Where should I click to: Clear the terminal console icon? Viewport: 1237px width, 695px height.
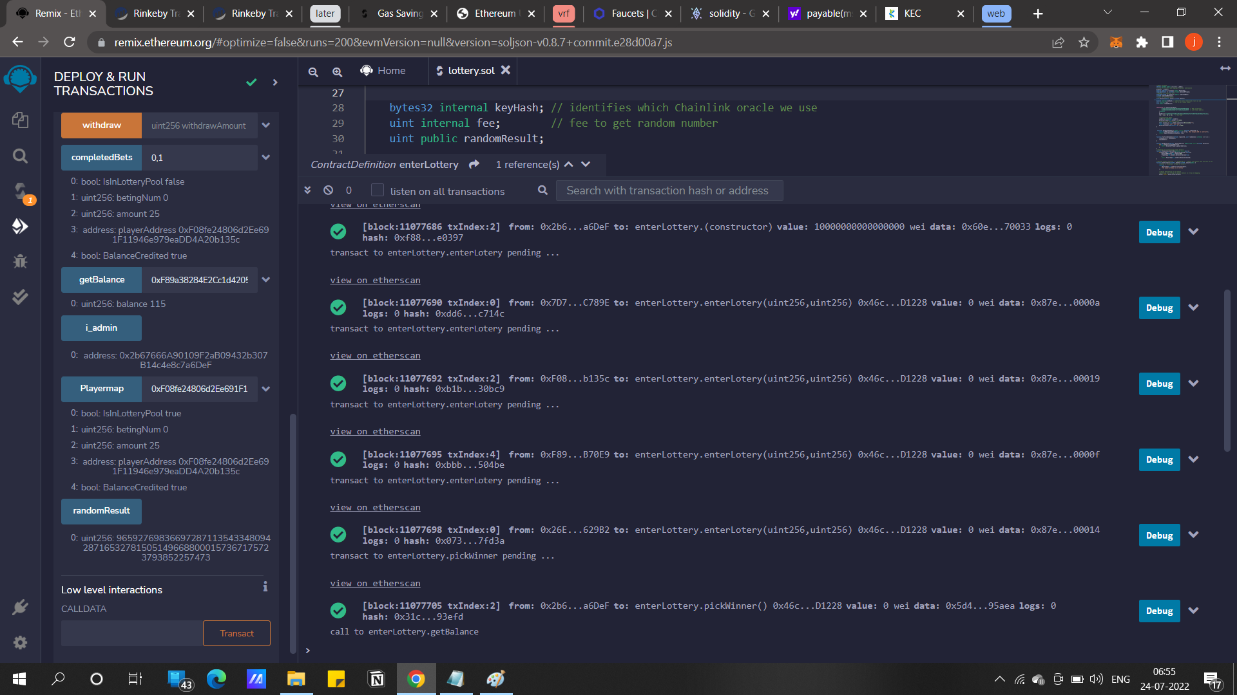tap(328, 190)
